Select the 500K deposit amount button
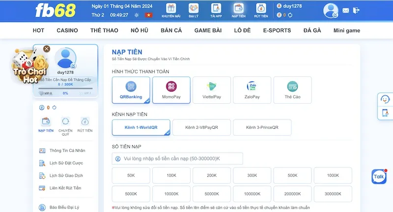 tap(292, 175)
